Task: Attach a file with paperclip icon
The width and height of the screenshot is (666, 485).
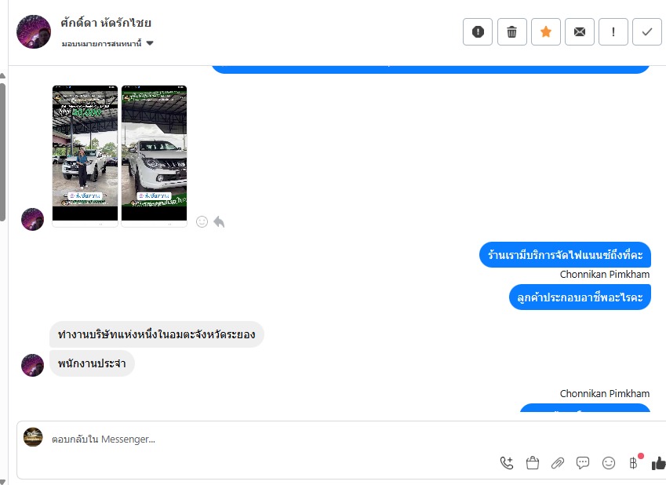Action: point(558,463)
